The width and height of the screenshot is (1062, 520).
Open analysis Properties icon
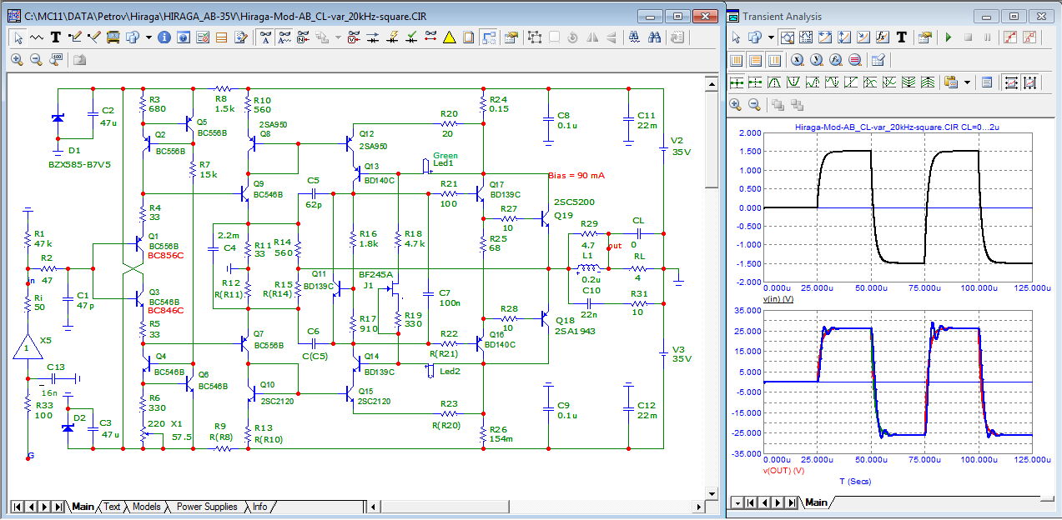[924, 37]
